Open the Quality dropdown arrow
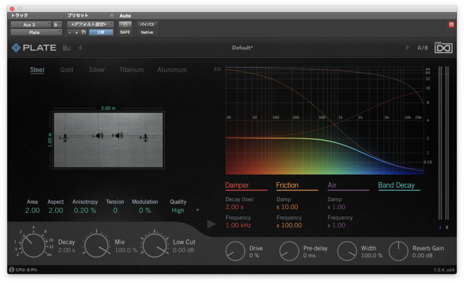This screenshot has height=283, width=464. 198,210
